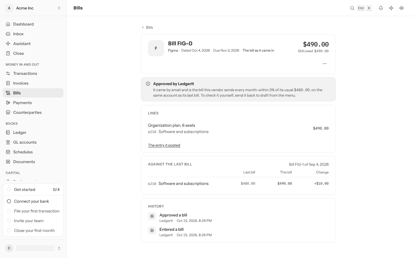This screenshot has height=258, width=413.
Task: Select Connect your bank step
Action: (33, 201)
